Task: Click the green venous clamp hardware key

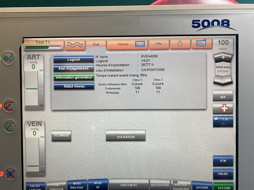Action: 10,126
